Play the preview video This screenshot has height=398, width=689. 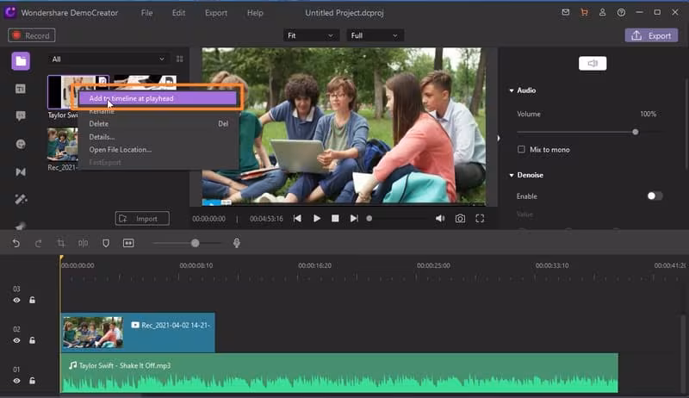coord(316,218)
